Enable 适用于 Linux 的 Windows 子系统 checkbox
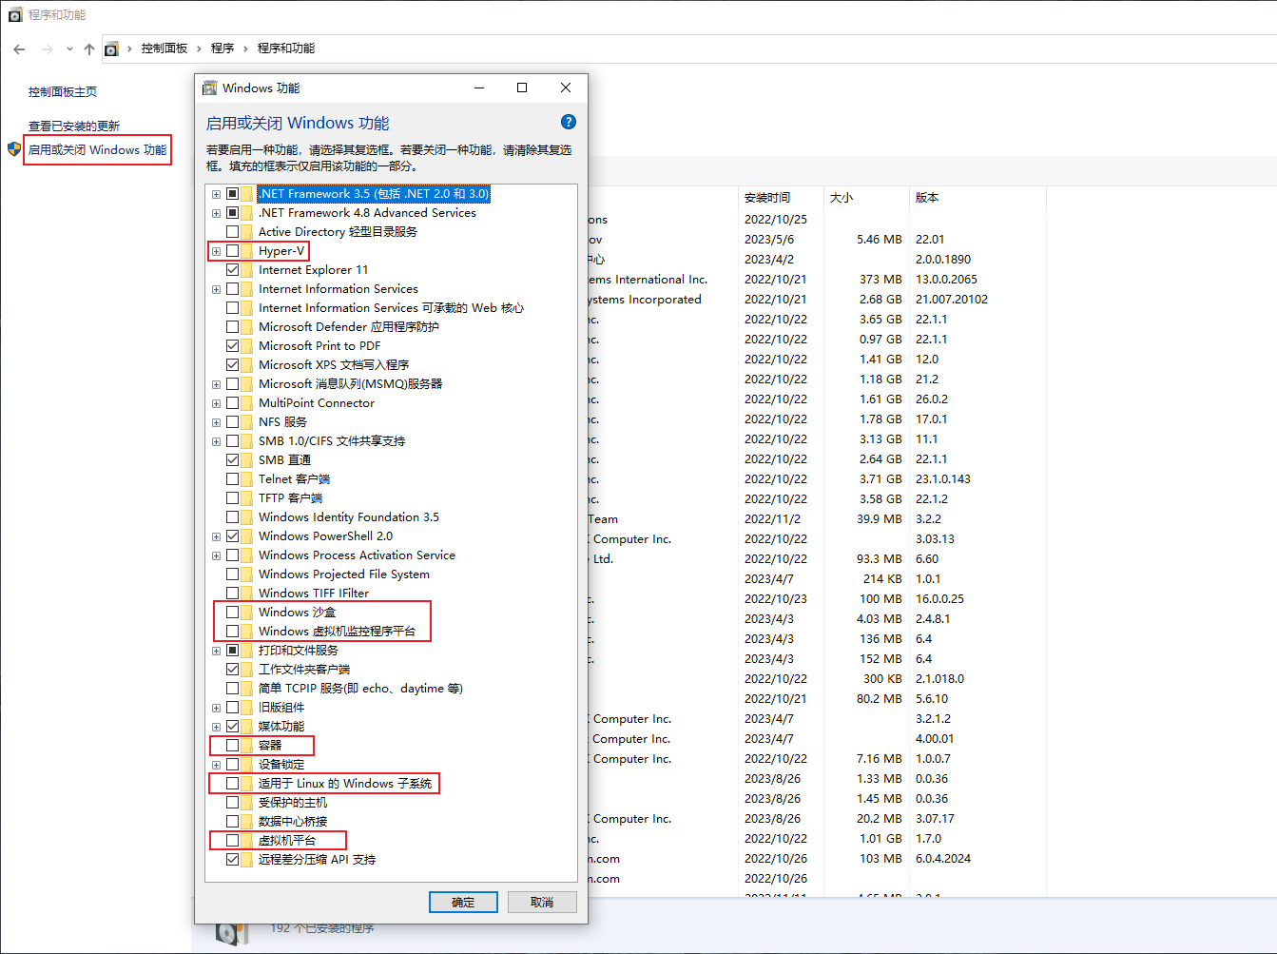1277x954 pixels. (232, 784)
